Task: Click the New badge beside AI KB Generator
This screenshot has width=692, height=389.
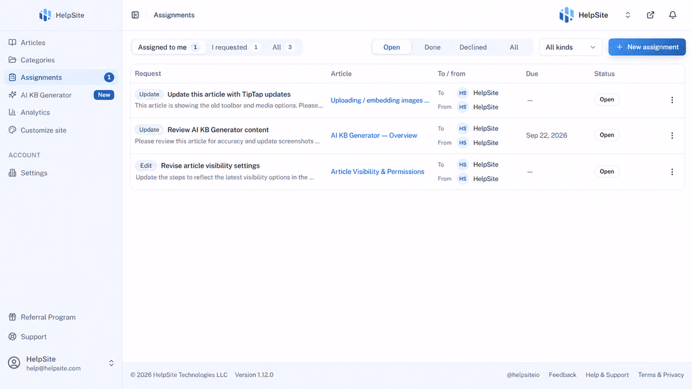Action: pyautogui.click(x=104, y=95)
